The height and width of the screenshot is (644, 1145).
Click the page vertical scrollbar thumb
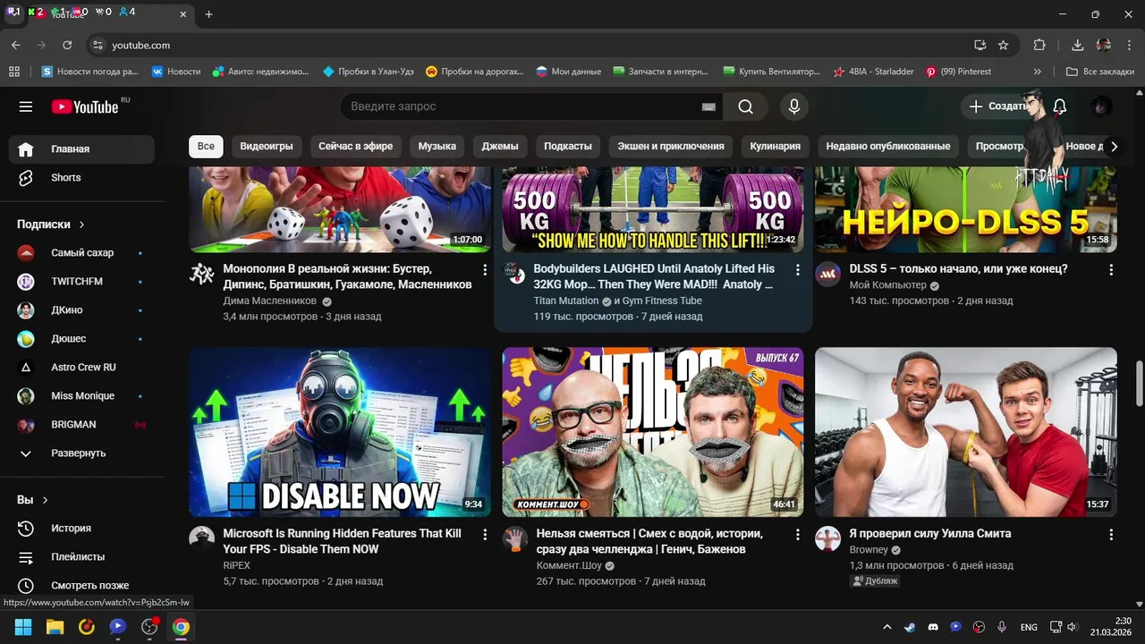click(x=1139, y=383)
